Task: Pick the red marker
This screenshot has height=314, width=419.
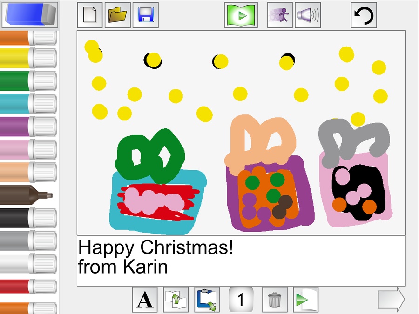Action: [28, 287]
